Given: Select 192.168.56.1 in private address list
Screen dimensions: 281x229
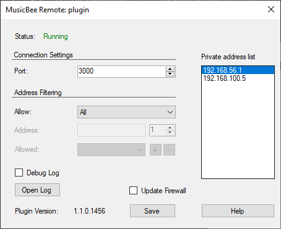Looking at the screenshot, I should click(x=238, y=70).
